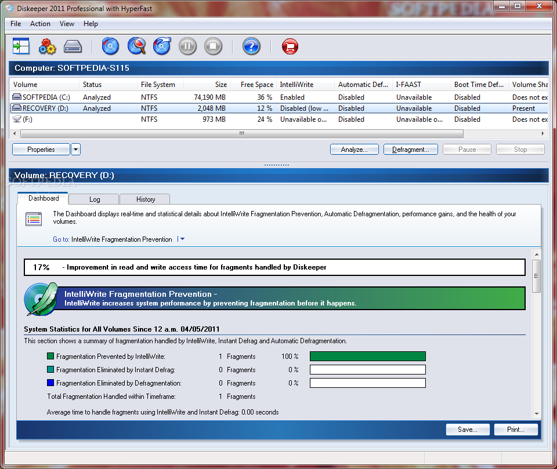Click the dashboard scroll up arrow
The height and width of the screenshot is (469, 557).
coord(536,254)
